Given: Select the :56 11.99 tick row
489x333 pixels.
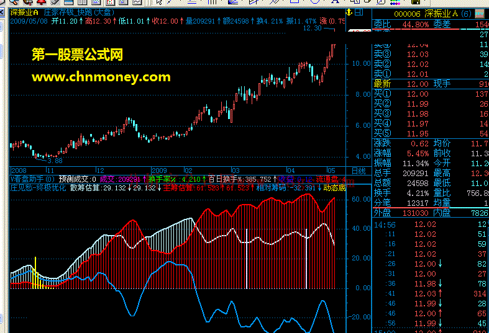Looking at the screenshot, I should click(431, 323).
